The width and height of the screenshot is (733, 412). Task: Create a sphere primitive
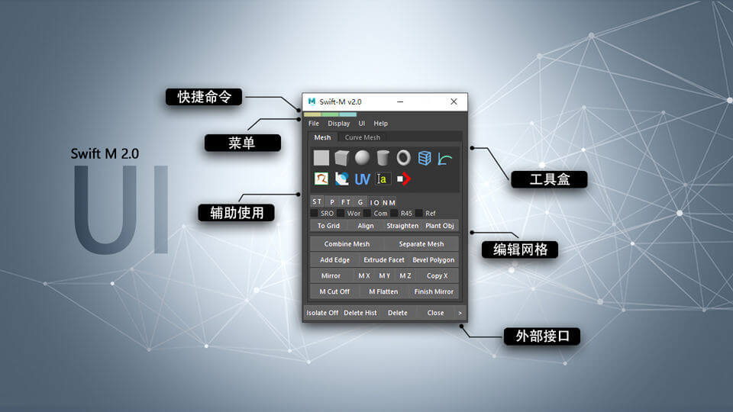(x=362, y=158)
